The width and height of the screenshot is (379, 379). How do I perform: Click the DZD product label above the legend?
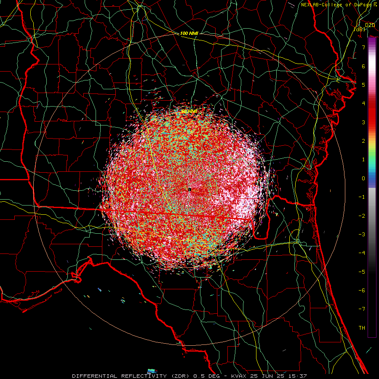(370, 25)
